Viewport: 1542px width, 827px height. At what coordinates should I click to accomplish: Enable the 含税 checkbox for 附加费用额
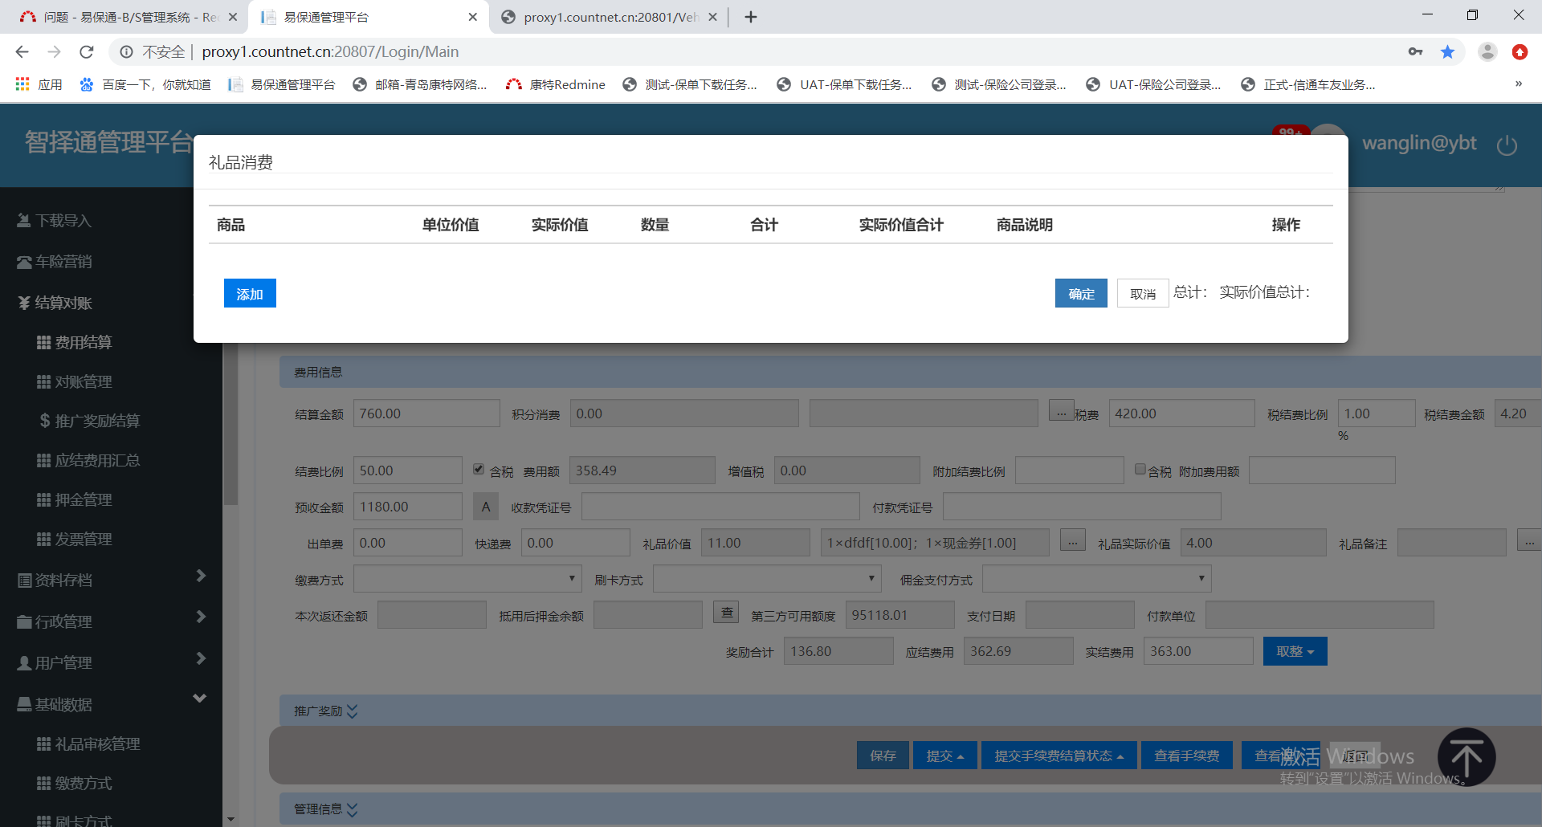click(x=1140, y=470)
